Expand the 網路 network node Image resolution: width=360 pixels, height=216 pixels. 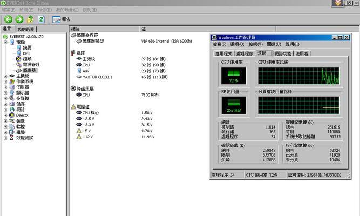(5, 110)
